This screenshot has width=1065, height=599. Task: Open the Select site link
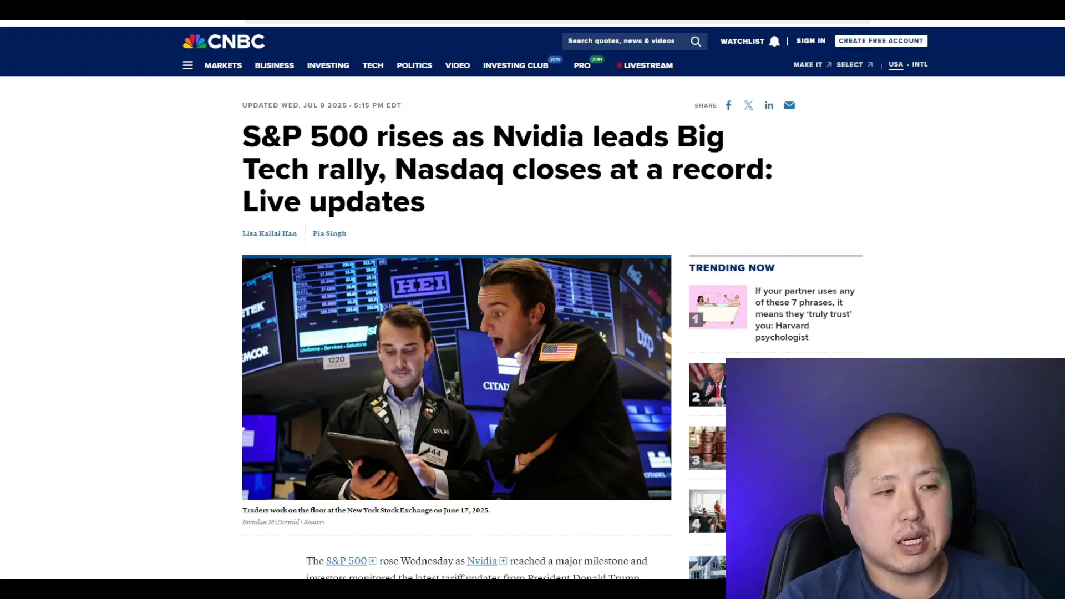849,65
